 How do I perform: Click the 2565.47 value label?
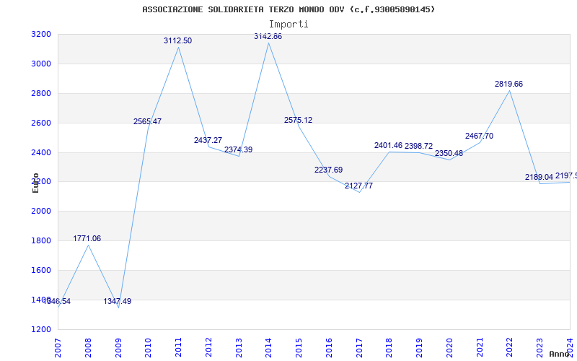[148, 121]
